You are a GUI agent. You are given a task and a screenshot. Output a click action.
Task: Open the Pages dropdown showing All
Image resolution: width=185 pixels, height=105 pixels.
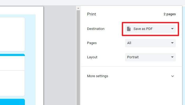click(x=150, y=43)
